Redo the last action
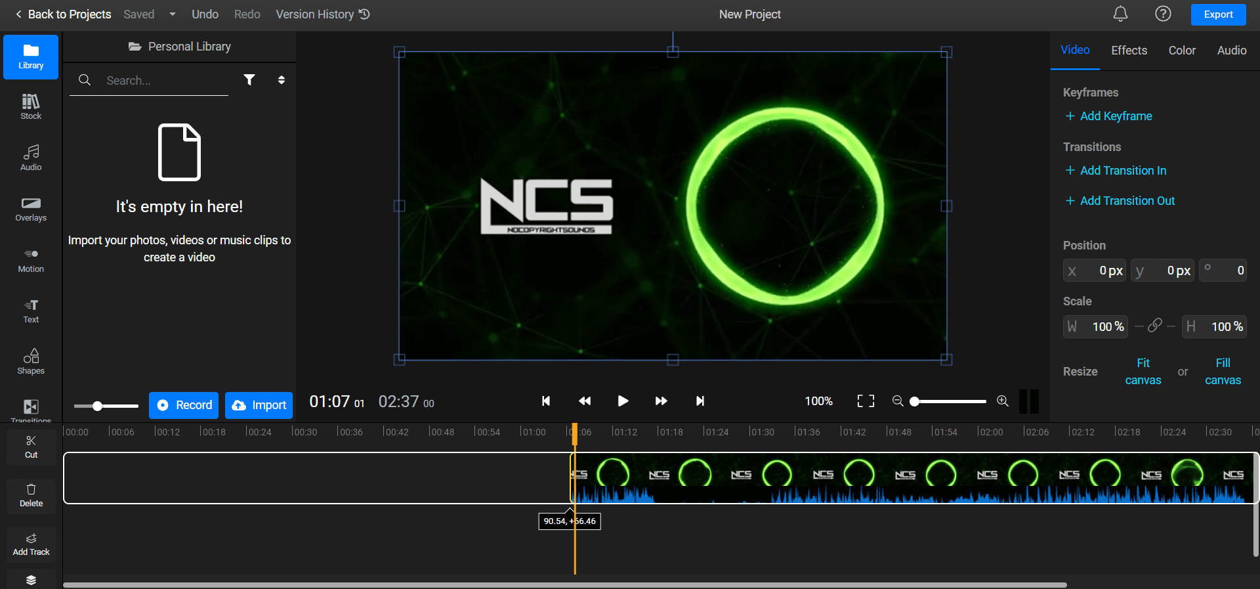Screen dimensions: 1260x589 point(247,14)
